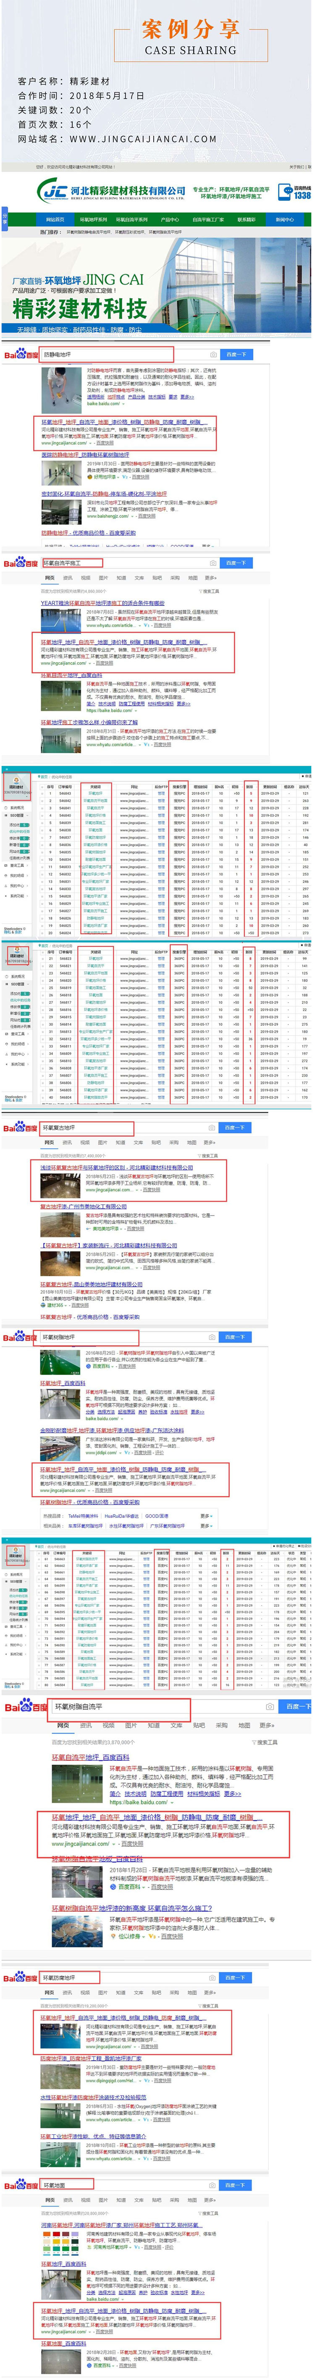Open 自流平施工厂家 in website navigation bar
Image resolution: width=315 pixels, height=2378 pixels.
(x=208, y=220)
